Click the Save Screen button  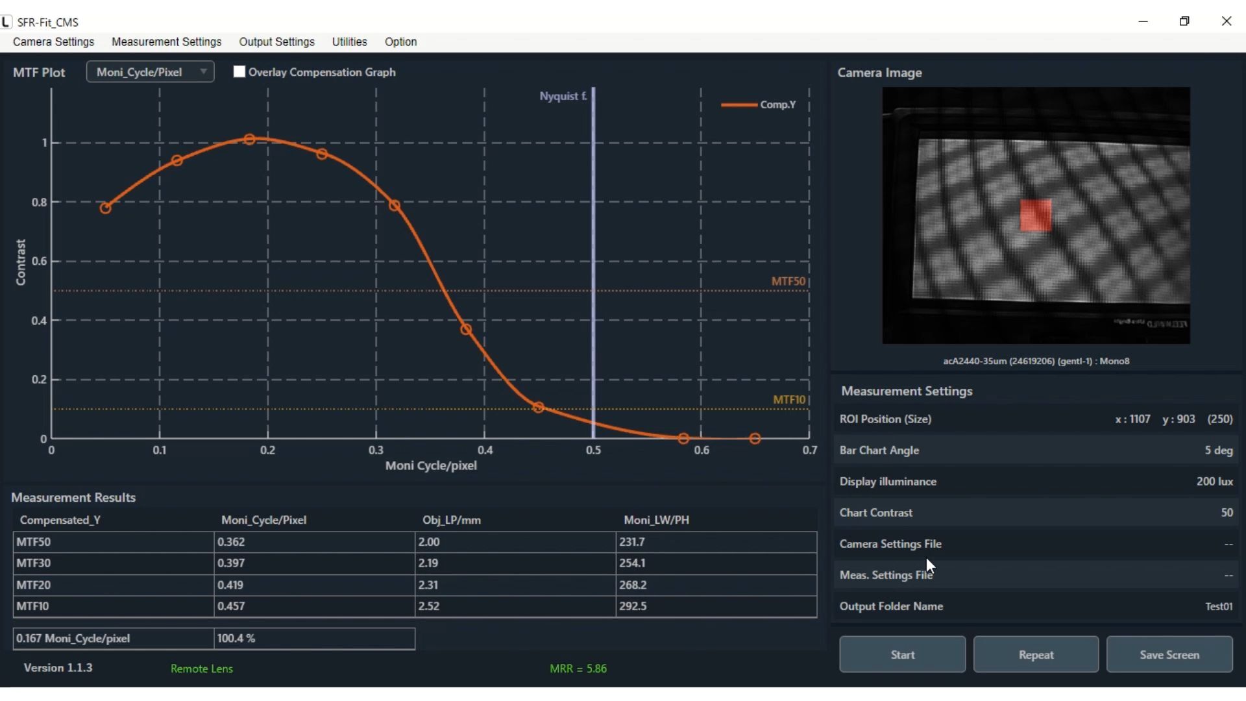point(1170,654)
